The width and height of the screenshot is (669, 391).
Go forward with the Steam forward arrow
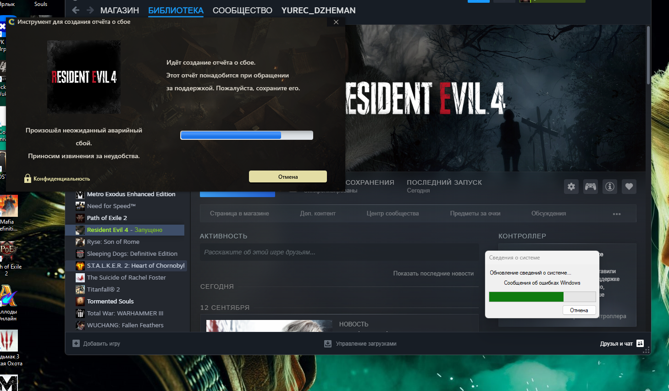[90, 10]
